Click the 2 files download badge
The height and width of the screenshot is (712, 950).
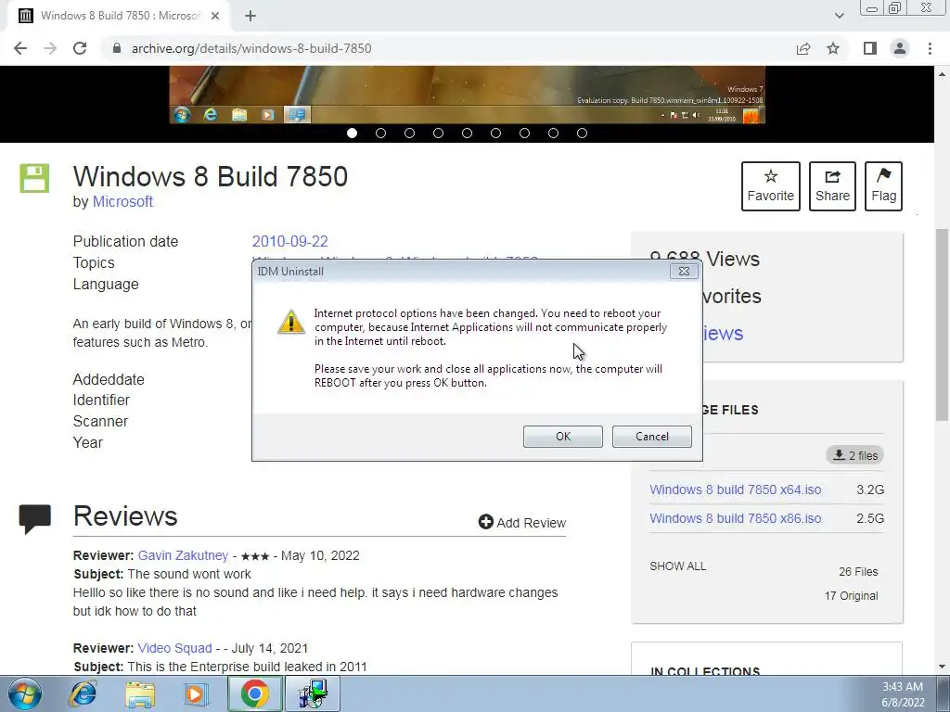[x=854, y=455]
